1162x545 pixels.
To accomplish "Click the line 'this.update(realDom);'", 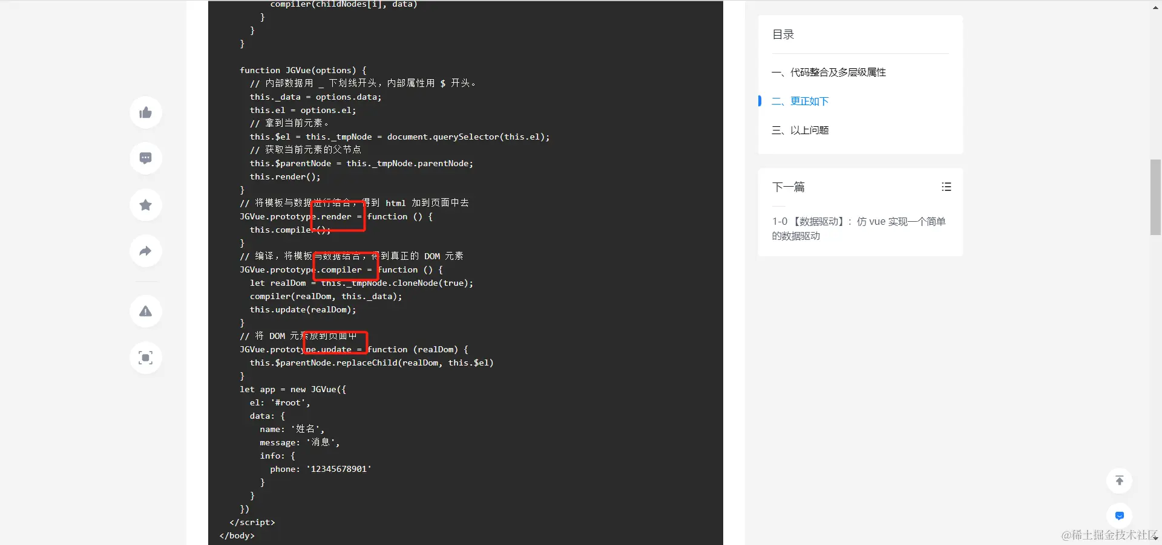I will pyautogui.click(x=303, y=309).
